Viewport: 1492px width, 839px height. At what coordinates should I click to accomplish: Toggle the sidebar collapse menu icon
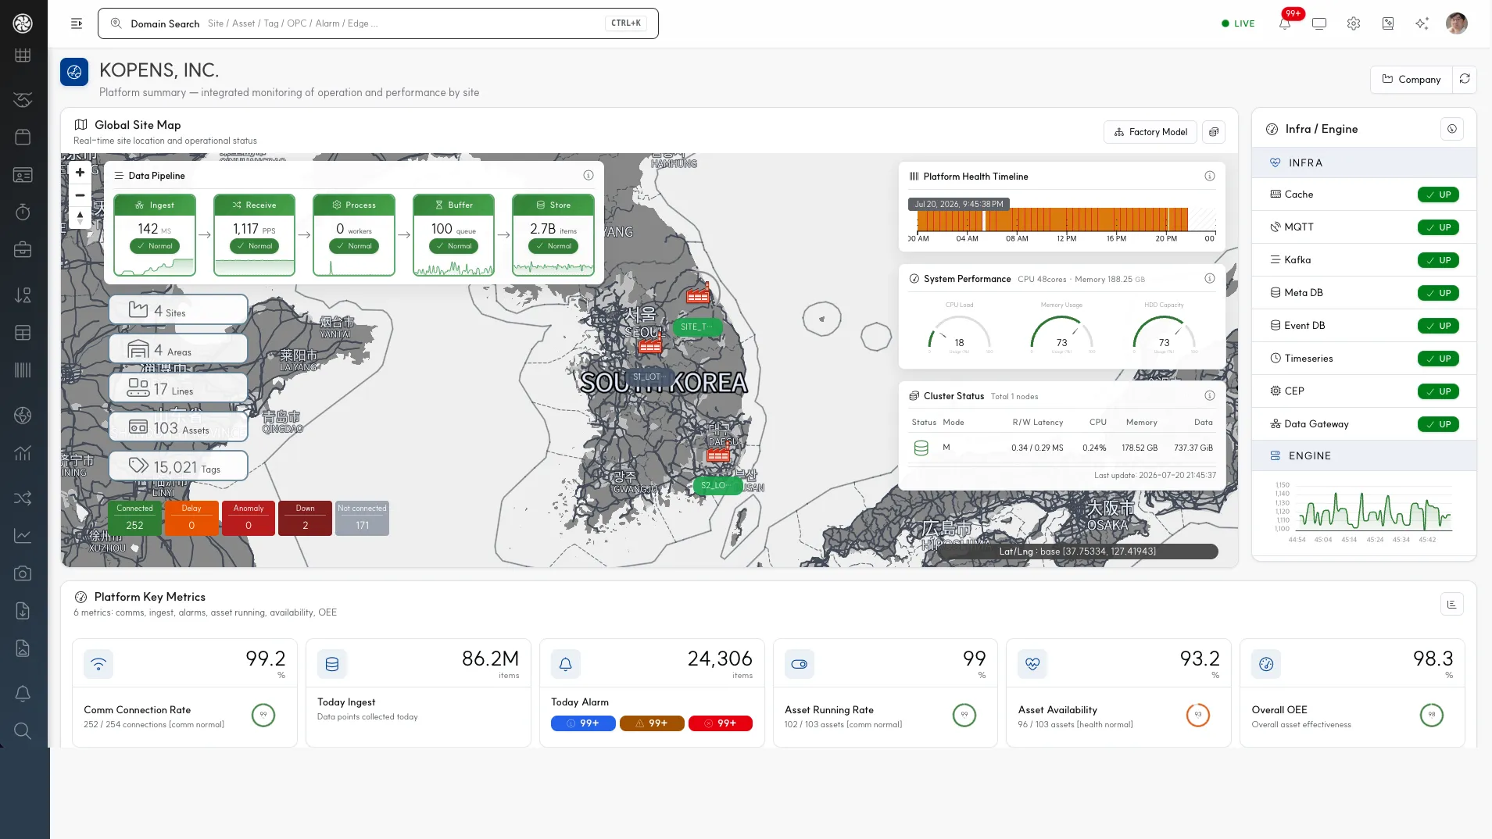pos(77,23)
